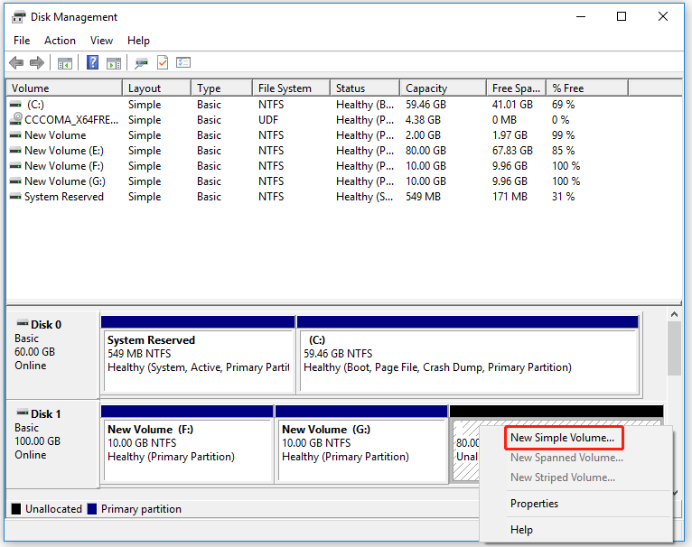Click the disk pane vertical scrollbar thumb
Viewport: 692px width, 547px height.
674,348
